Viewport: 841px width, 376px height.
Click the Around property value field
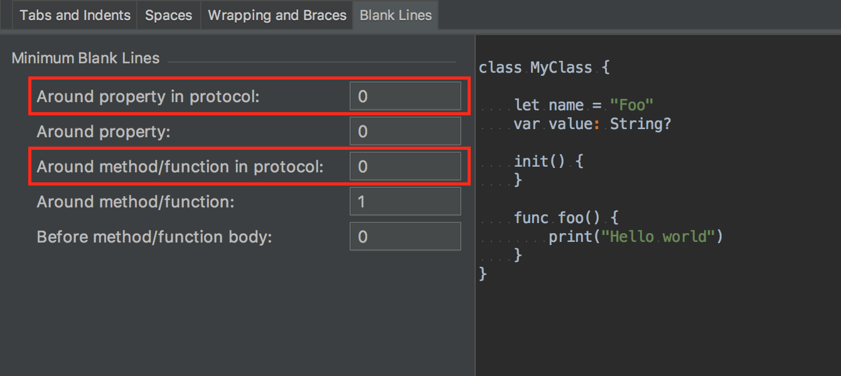pyautogui.click(x=405, y=132)
